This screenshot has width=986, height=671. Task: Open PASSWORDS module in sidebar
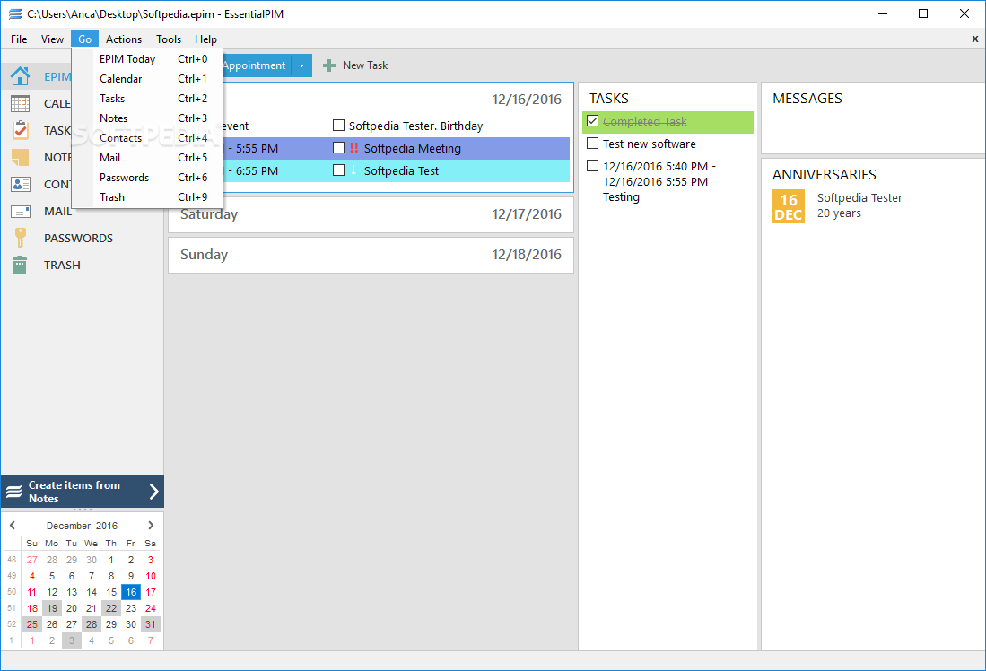pyautogui.click(x=79, y=239)
